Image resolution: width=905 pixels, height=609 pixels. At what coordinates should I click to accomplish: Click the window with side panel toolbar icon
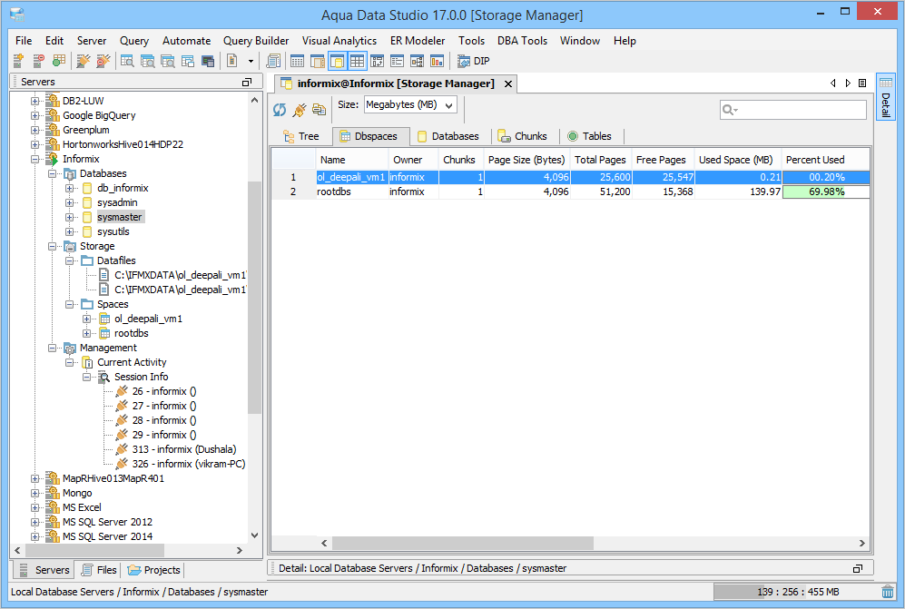click(x=318, y=61)
